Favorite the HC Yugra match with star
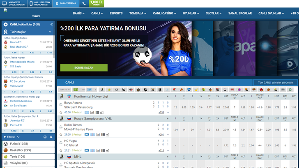This screenshot has width=299, height=168. pyautogui.click(x=61, y=150)
